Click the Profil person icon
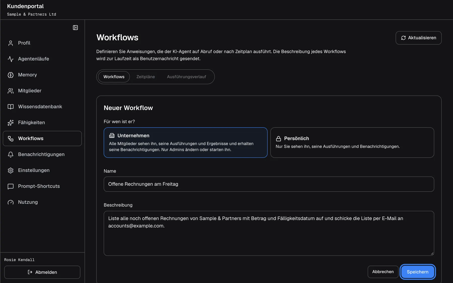 point(11,43)
